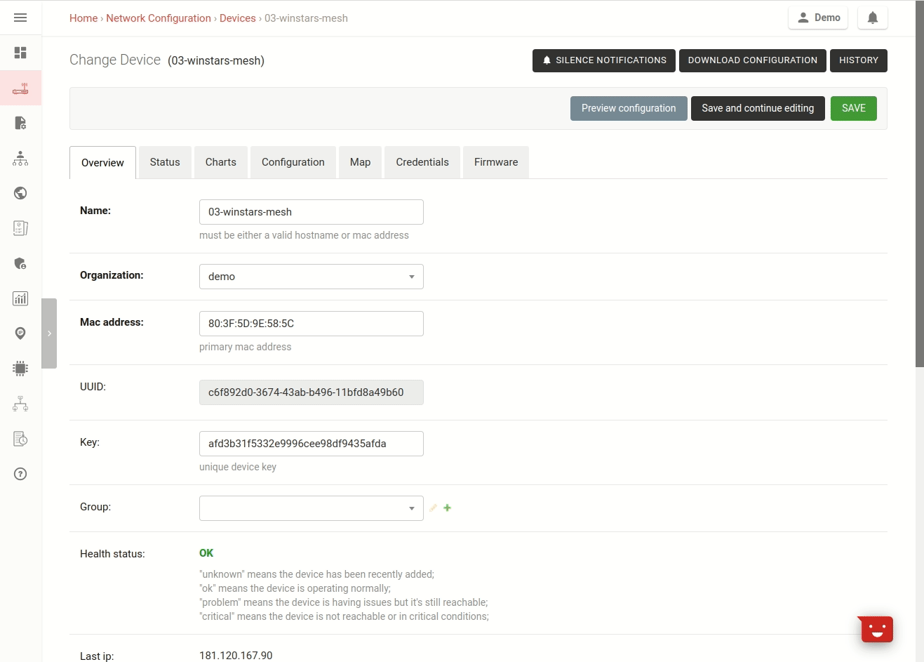This screenshot has height=662, width=924.
Task: Click inside the Name input field
Action: 311,211
